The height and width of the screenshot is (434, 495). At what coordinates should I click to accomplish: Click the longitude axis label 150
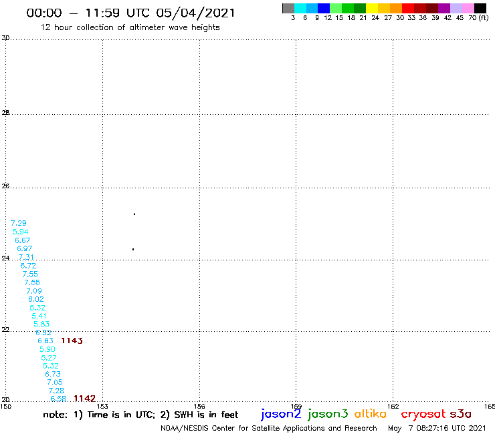(x=5, y=406)
